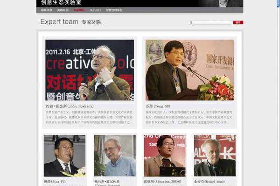Open 创意管理平台 in the navigation bar
280x186 pixels.
[x=114, y=10]
